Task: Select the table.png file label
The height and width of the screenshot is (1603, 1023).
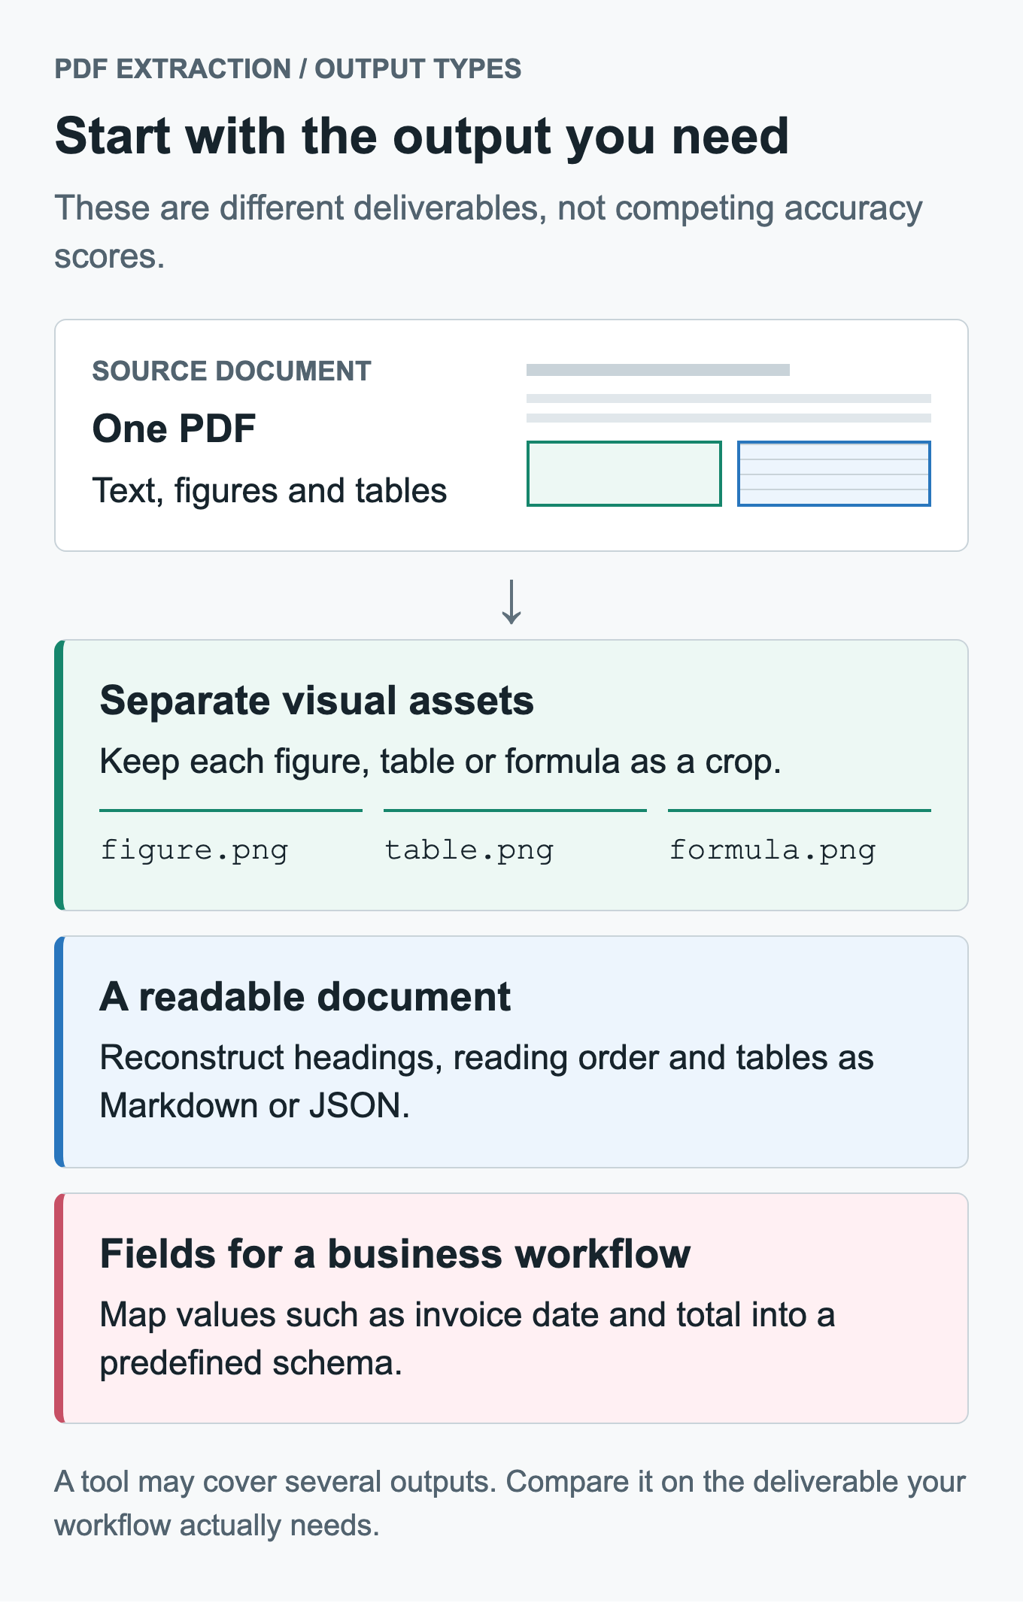Action: (469, 850)
